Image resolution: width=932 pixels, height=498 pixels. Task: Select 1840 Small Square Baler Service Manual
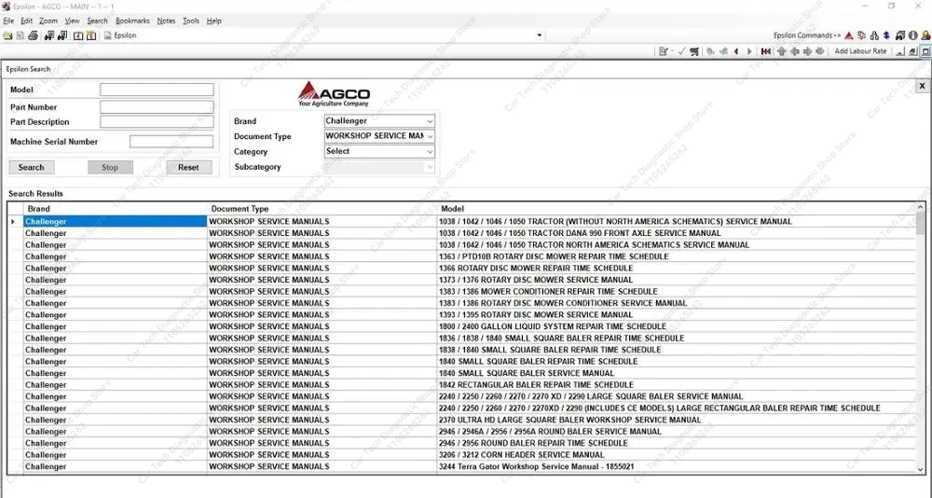470,373
